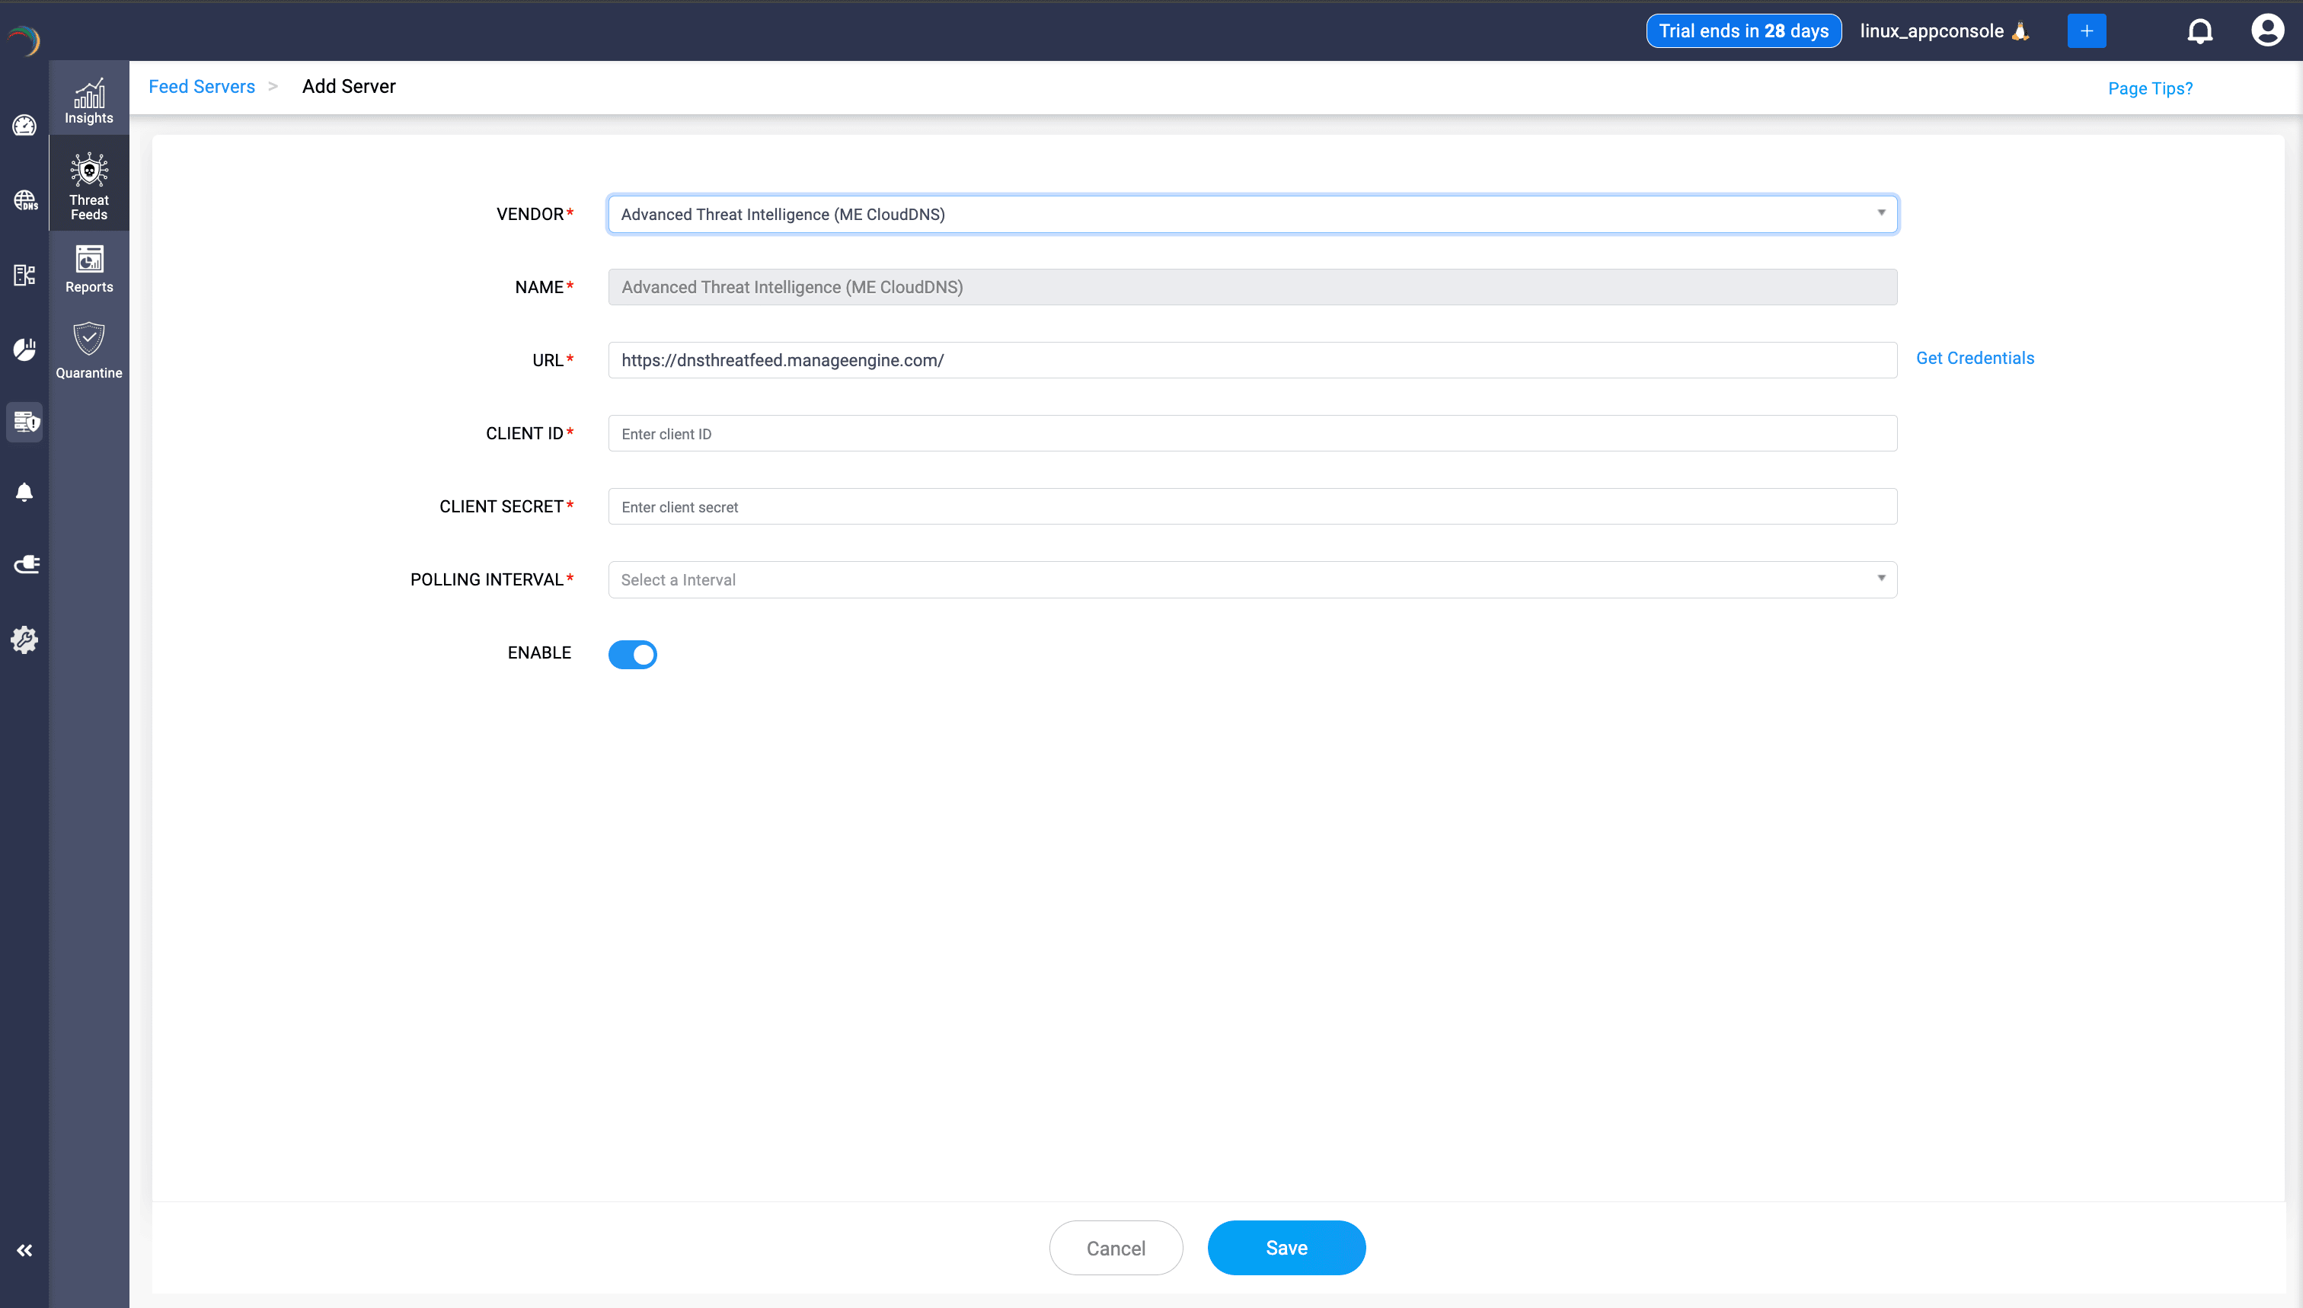Open notifications bell in the top bar

(x=2200, y=30)
